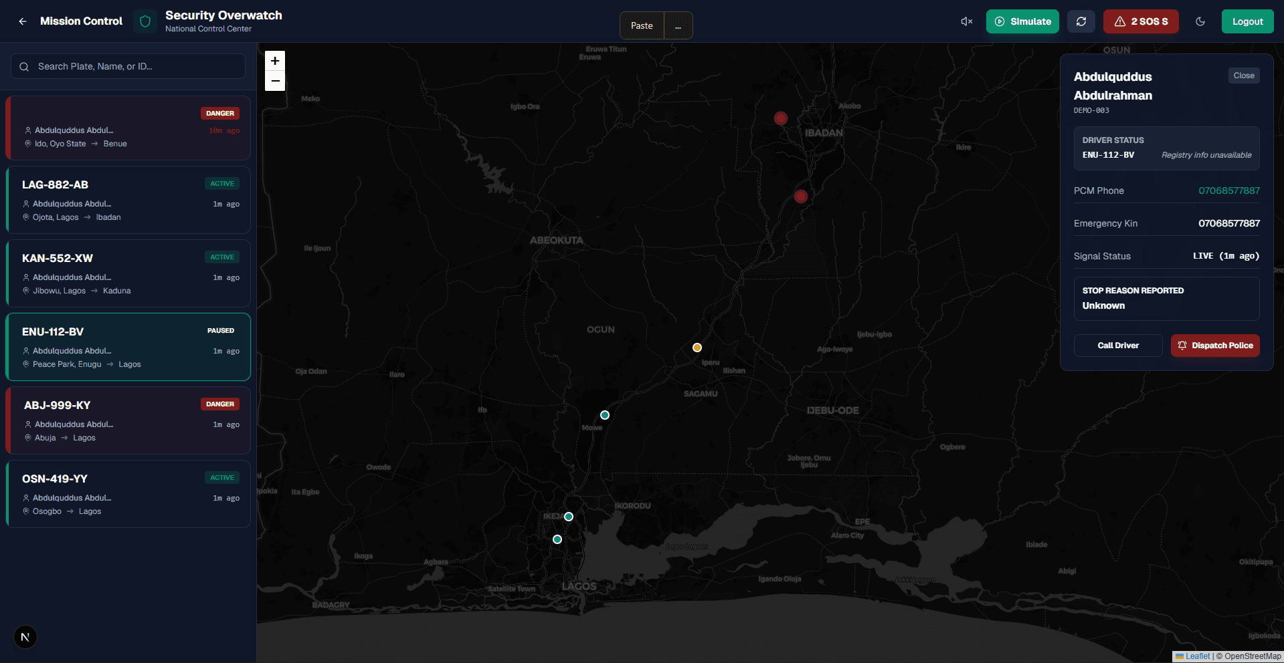Viewport: 1284px width, 663px height.
Task: Click the play icon in Simulate button
Action: tap(1000, 21)
